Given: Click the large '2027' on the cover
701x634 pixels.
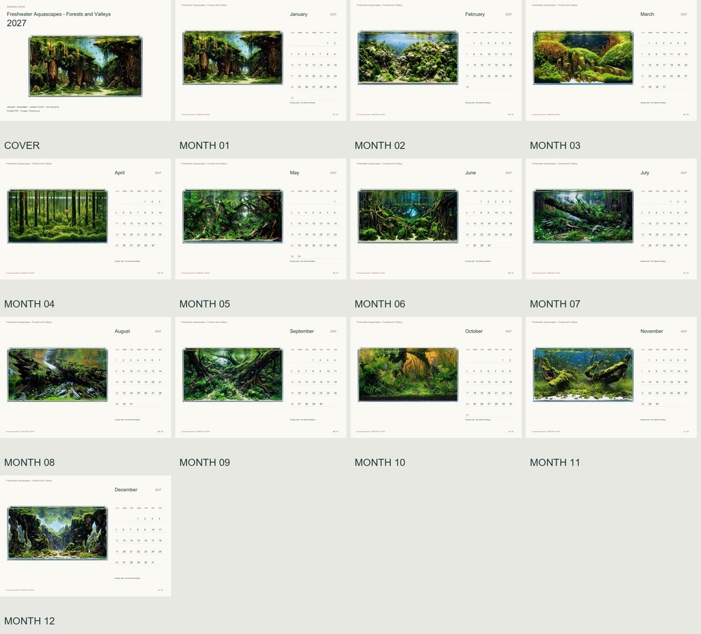Looking at the screenshot, I should point(16,23).
